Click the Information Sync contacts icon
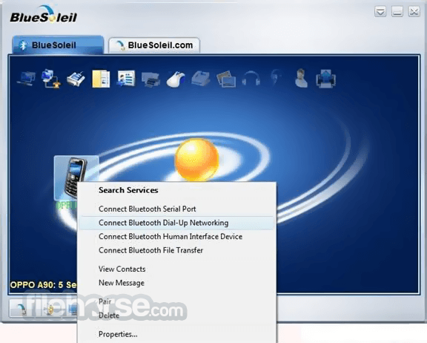Viewport: 427px width, 343px height. tap(126, 79)
